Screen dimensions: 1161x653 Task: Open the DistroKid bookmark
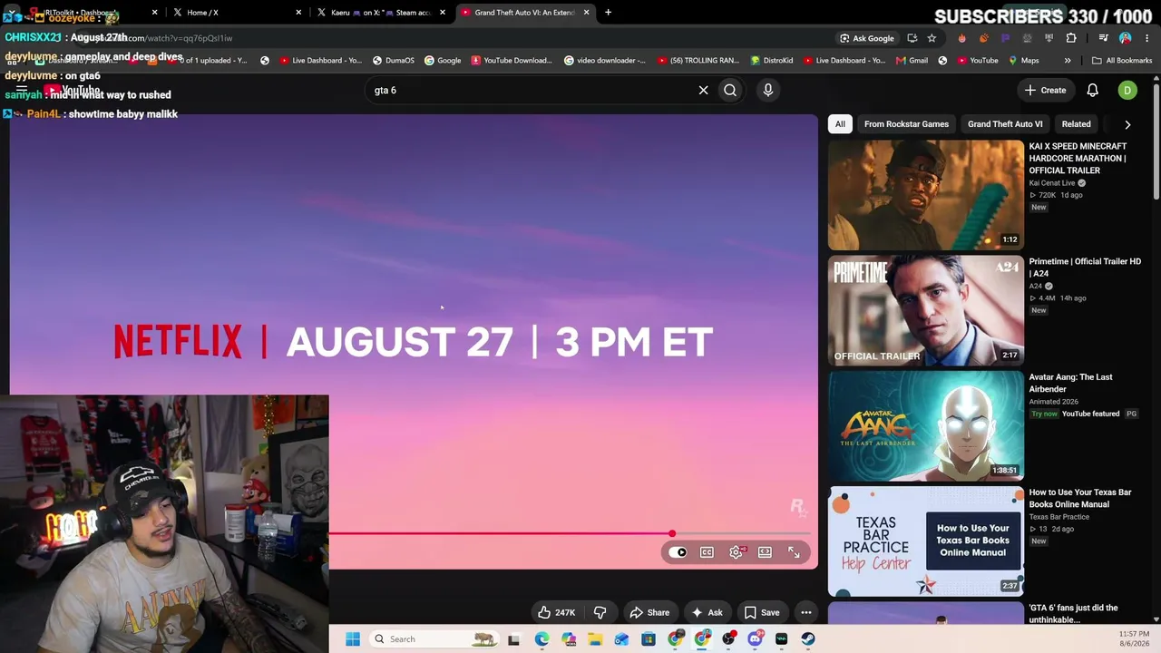click(x=771, y=61)
